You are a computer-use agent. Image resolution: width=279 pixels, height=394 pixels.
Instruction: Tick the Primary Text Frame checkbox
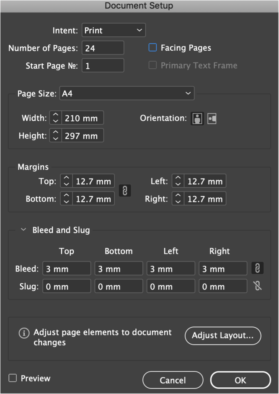pos(152,65)
